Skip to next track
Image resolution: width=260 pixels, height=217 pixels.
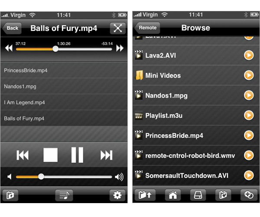tap(107, 155)
